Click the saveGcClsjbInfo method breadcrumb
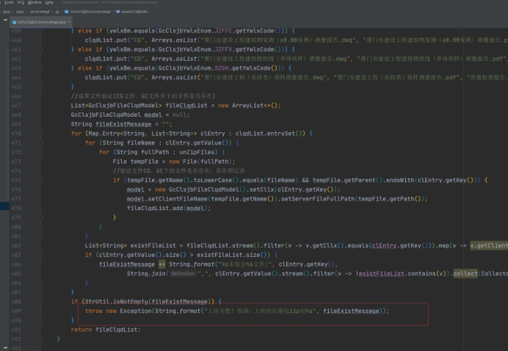The width and height of the screenshot is (508, 351). (x=134, y=12)
